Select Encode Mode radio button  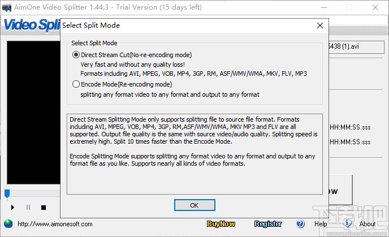76,84
